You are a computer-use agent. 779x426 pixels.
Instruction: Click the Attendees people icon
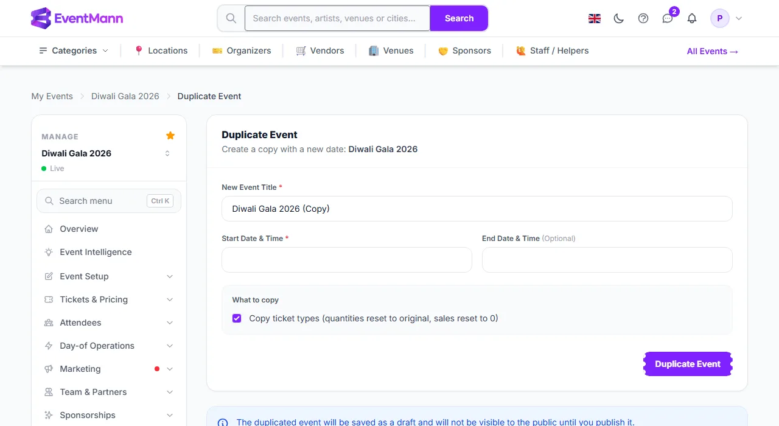(49, 323)
